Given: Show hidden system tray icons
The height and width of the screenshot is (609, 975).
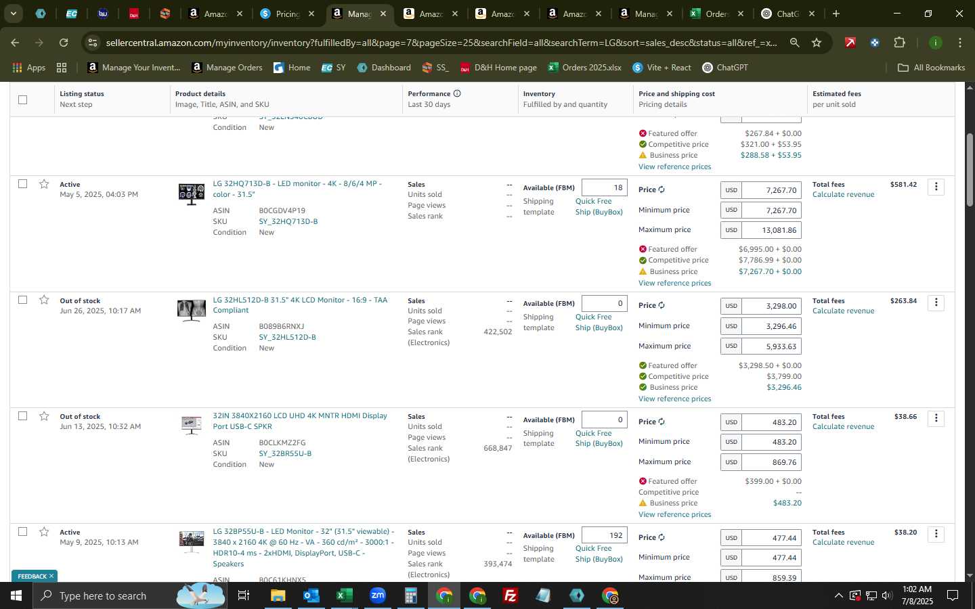Looking at the screenshot, I should tap(838, 595).
